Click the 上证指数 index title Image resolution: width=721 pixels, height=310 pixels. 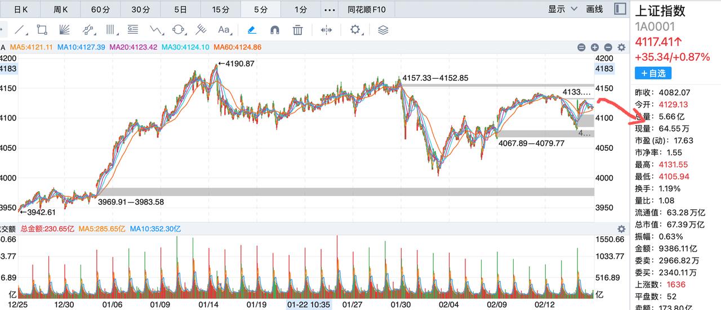[660, 11]
